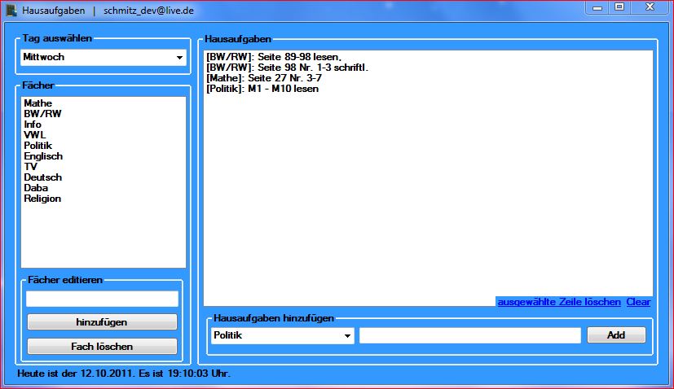Click the ausgewählte Zeile löschen link
The height and width of the screenshot is (389, 674).
pyautogui.click(x=558, y=302)
